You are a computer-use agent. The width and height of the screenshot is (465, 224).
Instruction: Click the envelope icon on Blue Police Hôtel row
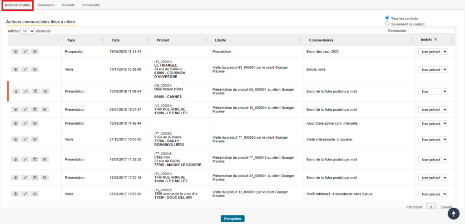click(x=45, y=91)
